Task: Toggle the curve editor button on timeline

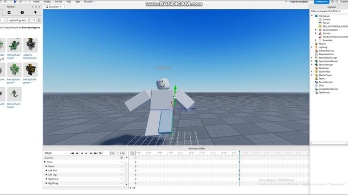Action: pos(132,153)
